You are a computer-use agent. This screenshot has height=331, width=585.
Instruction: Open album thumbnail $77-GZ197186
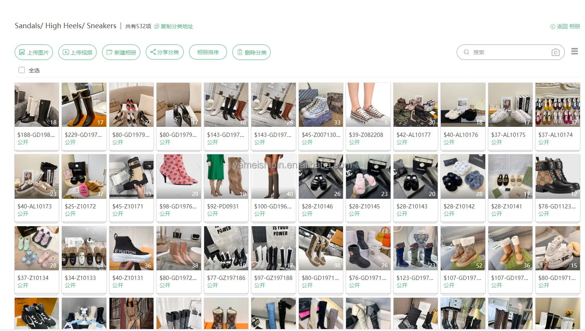click(x=226, y=248)
